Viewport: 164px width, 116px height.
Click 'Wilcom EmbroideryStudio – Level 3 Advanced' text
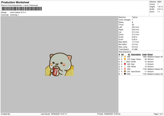pos(19,5)
